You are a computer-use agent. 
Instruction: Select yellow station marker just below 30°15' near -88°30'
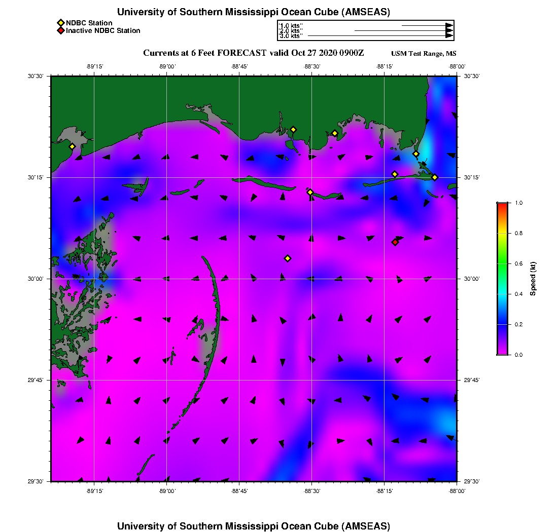tap(310, 192)
